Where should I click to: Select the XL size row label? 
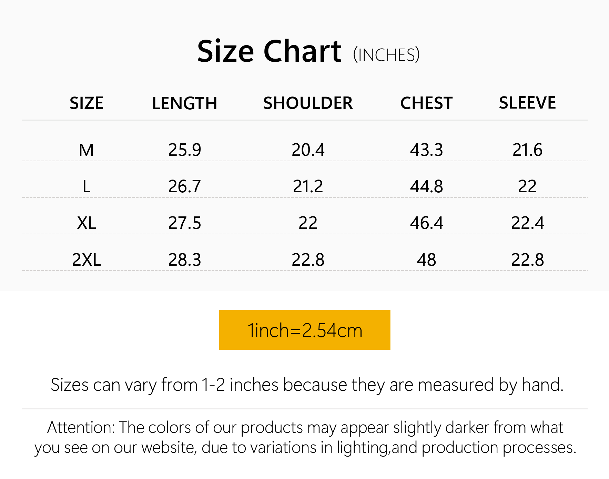pos(87,223)
